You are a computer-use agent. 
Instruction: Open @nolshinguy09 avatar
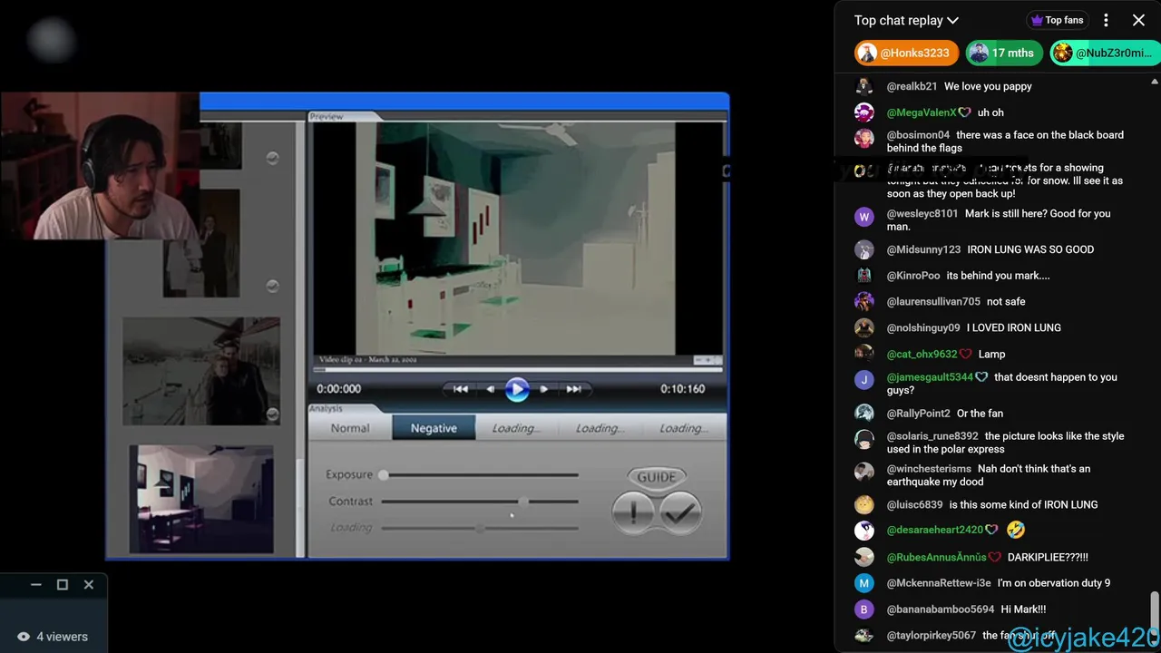point(864,327)
